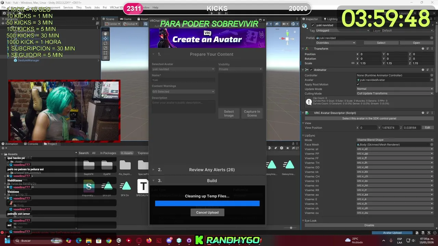This screenshot has width=438, height=246.
Task: Select the SPECIALFX asset with T icon
Action: click(143, 186)
